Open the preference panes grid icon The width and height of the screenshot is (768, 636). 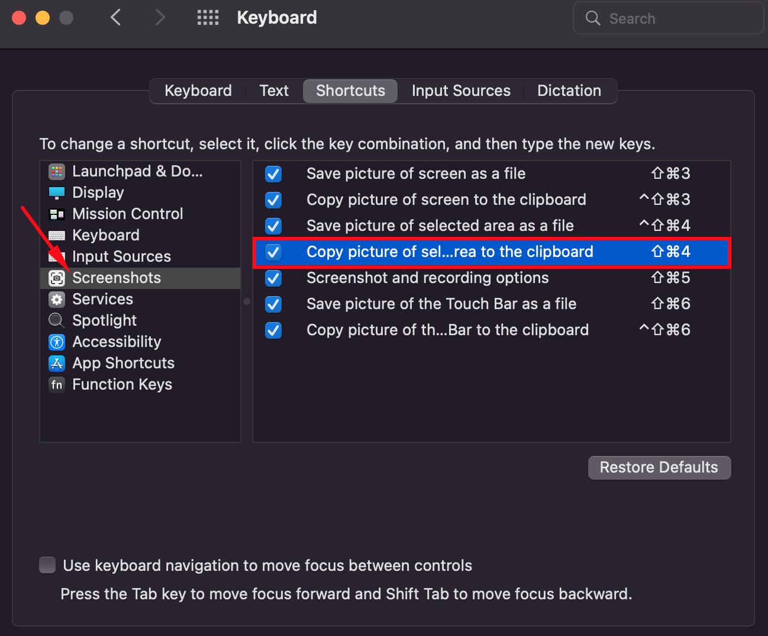(208, 17)
